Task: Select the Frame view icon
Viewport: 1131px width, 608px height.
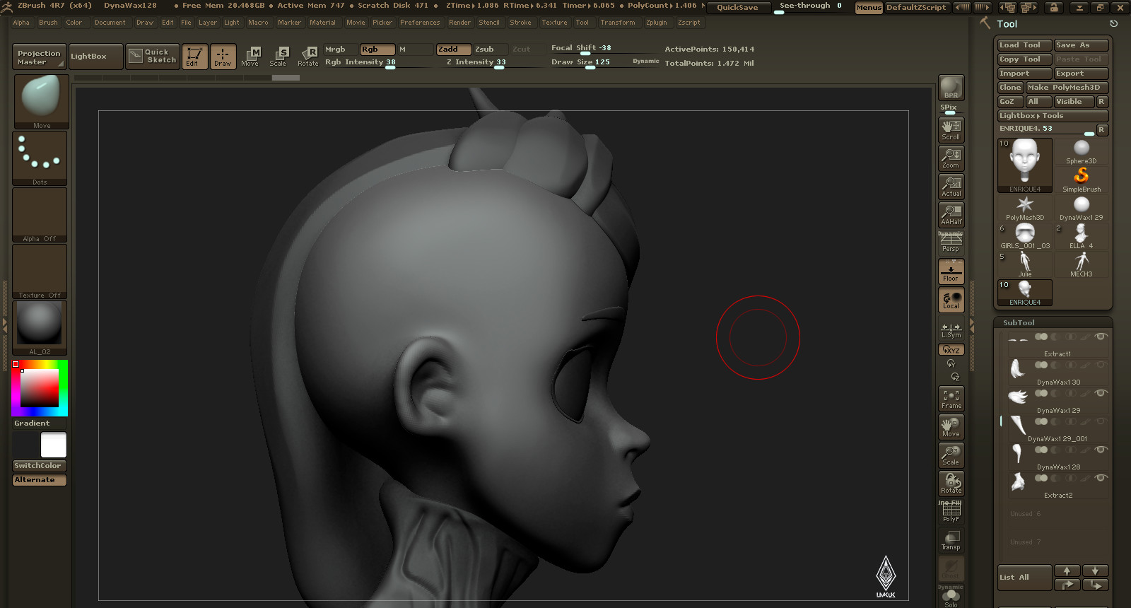Action: pyautogui.click(x=951, y=399)
